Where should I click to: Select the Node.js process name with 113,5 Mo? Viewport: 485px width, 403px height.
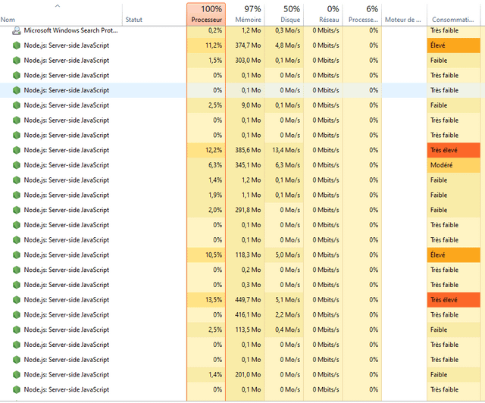pyautogui.click(x=67, y=330)
